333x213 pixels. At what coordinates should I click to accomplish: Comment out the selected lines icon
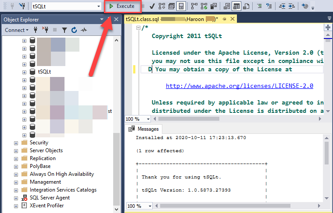[259, 6]
